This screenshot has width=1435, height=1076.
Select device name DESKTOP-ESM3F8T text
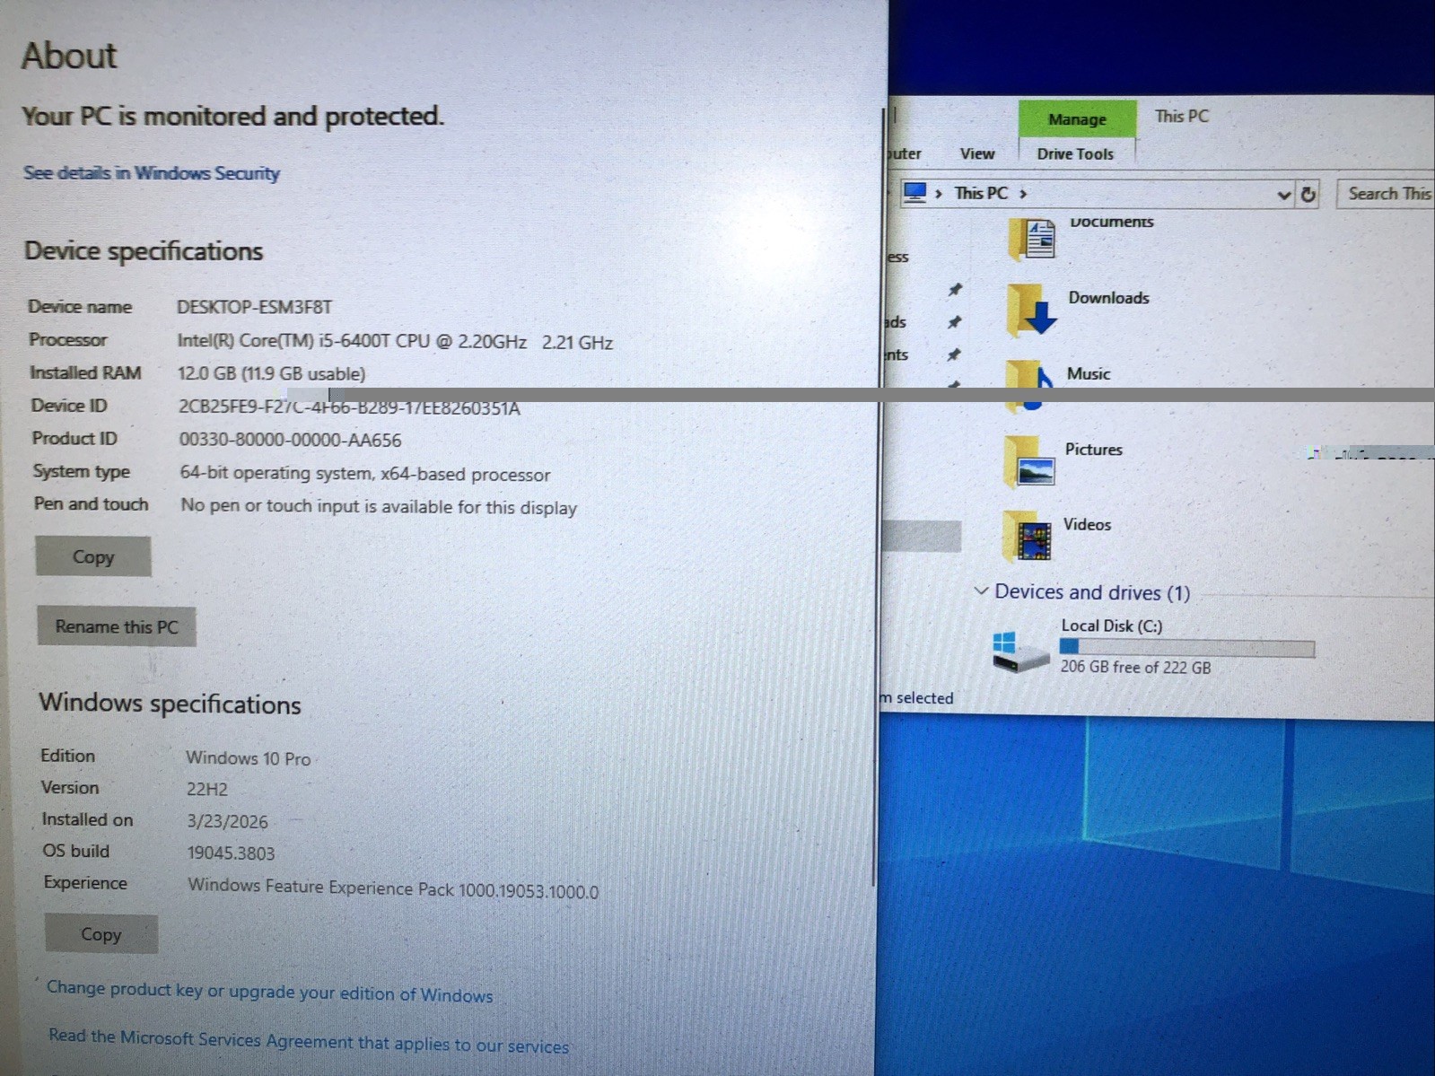[254, 307]
